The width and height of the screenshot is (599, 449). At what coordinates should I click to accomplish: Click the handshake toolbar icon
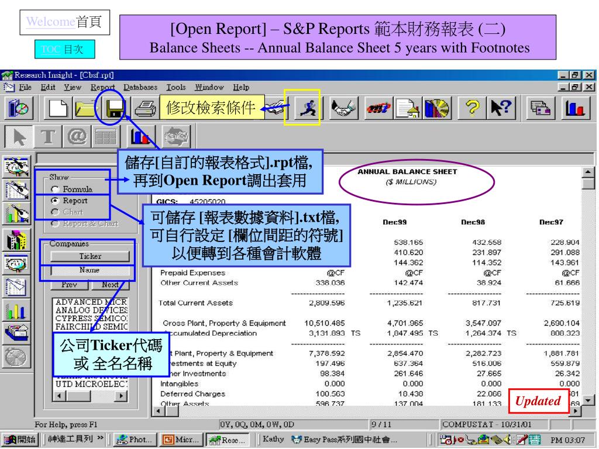(343, 108)
